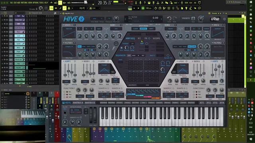Click the question mark help icon
This screenshot has height=143, width=255.
[x=145, y=3]
